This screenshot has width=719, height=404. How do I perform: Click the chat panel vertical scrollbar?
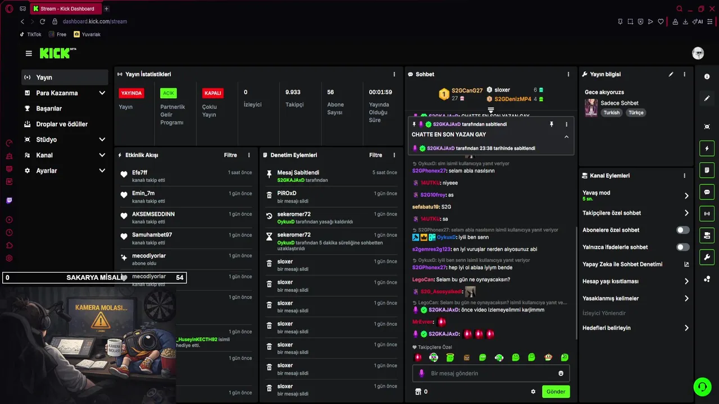(x=576, y=283)
